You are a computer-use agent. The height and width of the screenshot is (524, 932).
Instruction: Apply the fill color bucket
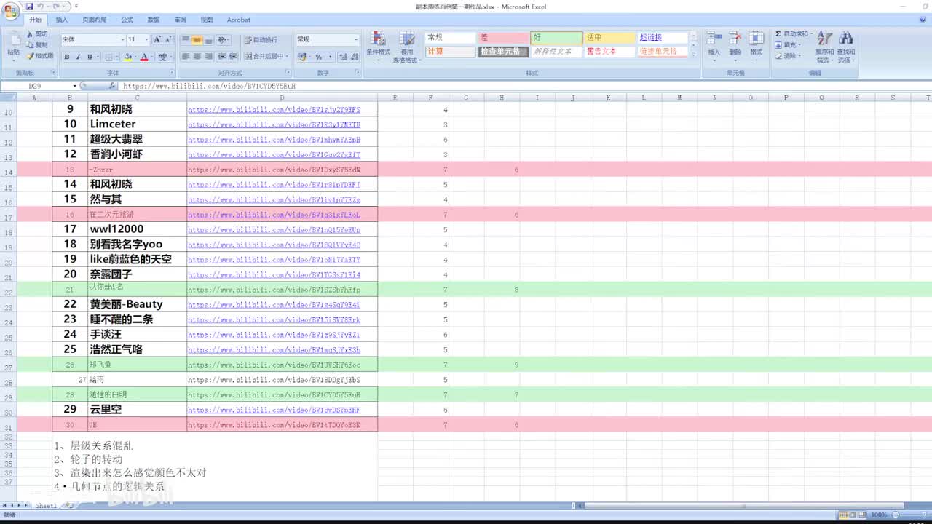[127, 57]
